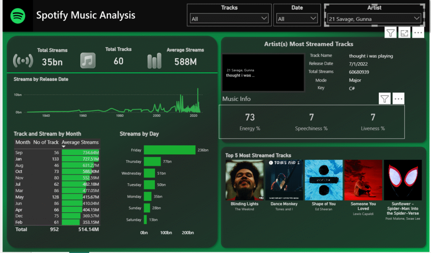The image size is (431, 253).
Task: Click the 35bn Total Streams value
Action: click(52, 62)
